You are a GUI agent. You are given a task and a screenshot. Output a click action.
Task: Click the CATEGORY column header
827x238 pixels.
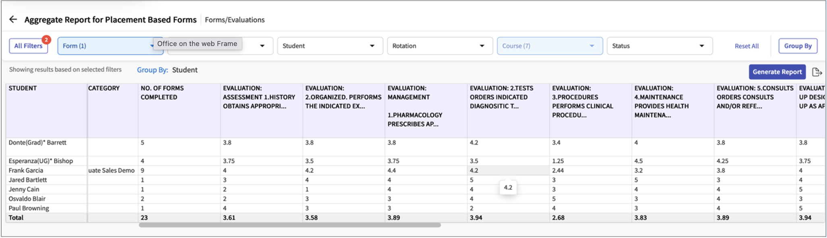[x=104, y=88]
